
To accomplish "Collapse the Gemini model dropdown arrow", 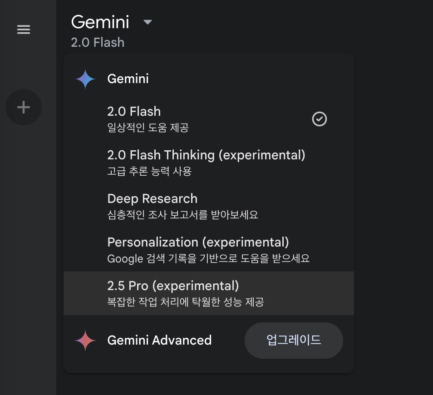I will click(148, 22).
